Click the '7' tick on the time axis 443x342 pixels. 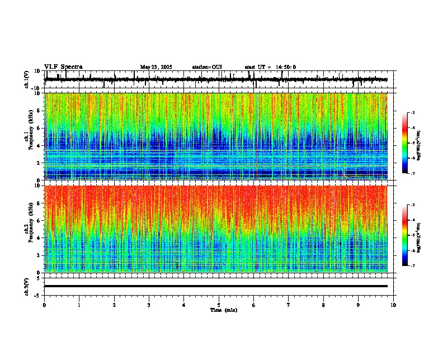pyautogui.click(x=289, y=305)
